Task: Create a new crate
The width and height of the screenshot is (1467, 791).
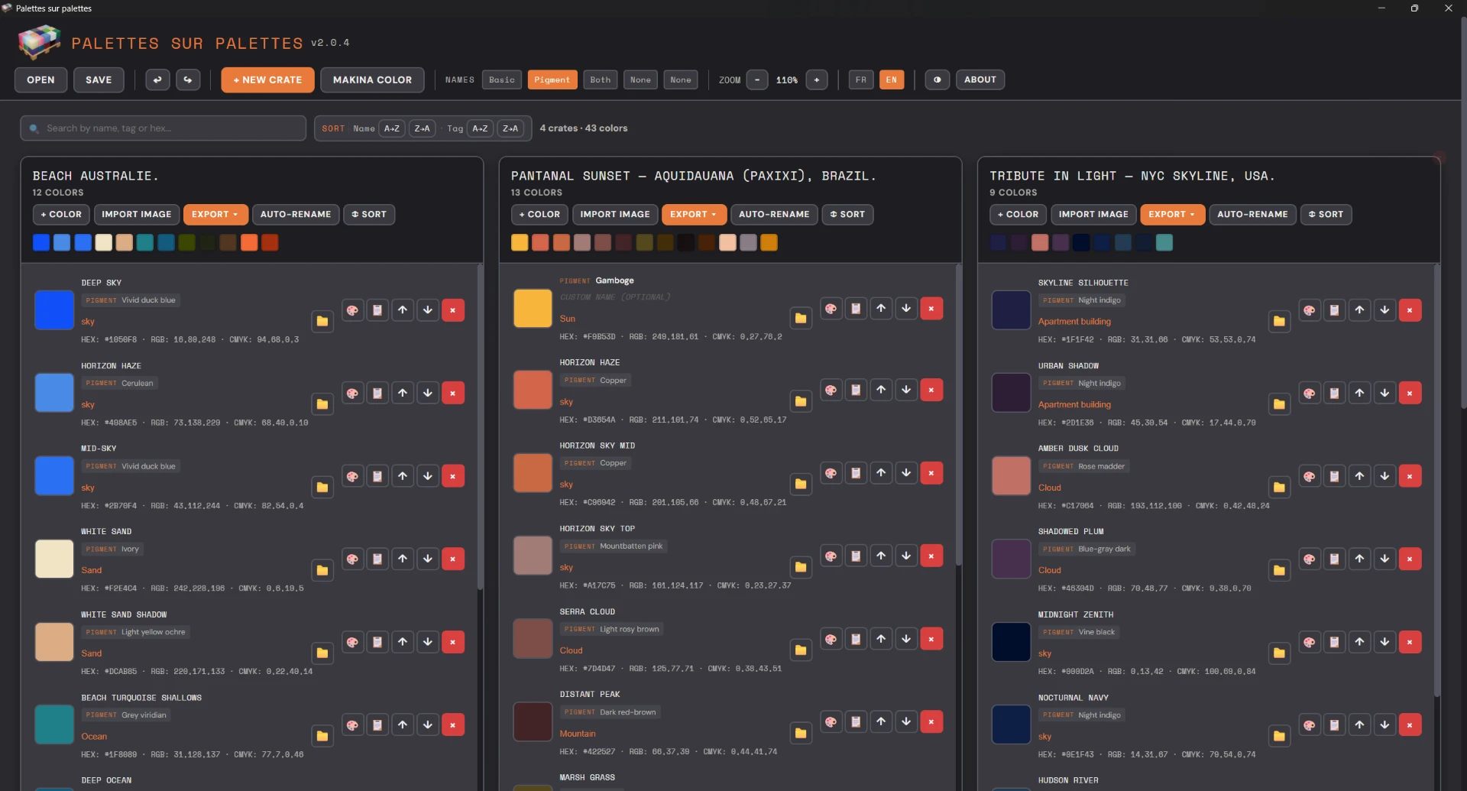Action: click(267, 79)
